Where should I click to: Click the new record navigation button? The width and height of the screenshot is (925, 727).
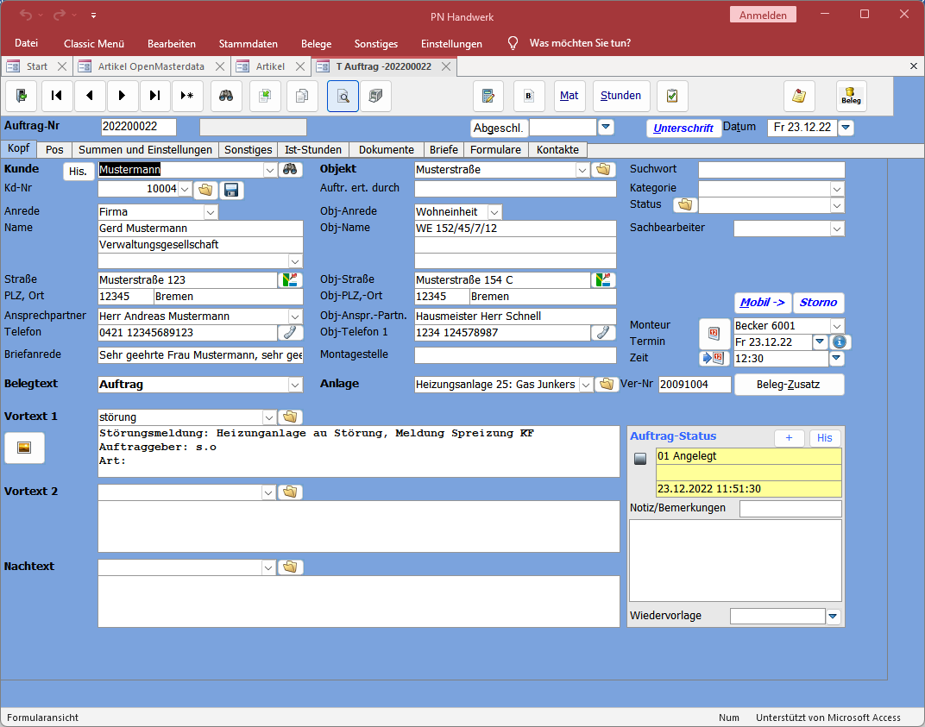pyautogui.click(x=186, y=96)
